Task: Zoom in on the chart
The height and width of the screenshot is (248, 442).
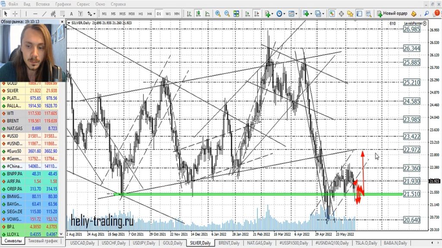Action: pos(218,13)
